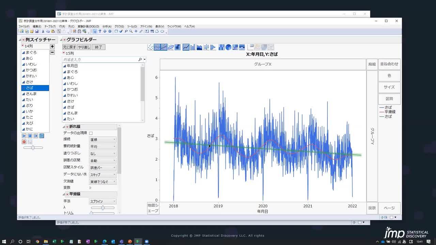Open the 誤差の区間 dropdown showing 自動
Image resolution: width=436 pixels, height=245 pixels.
click(103, 160)
